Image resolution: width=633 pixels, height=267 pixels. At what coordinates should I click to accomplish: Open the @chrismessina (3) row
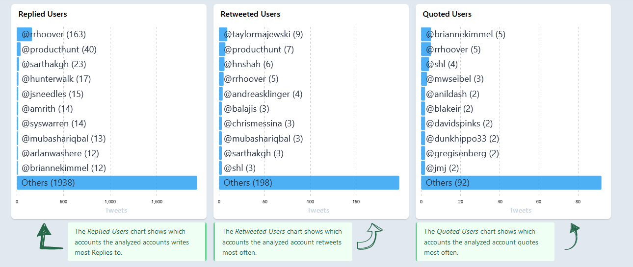pos(259,123)
